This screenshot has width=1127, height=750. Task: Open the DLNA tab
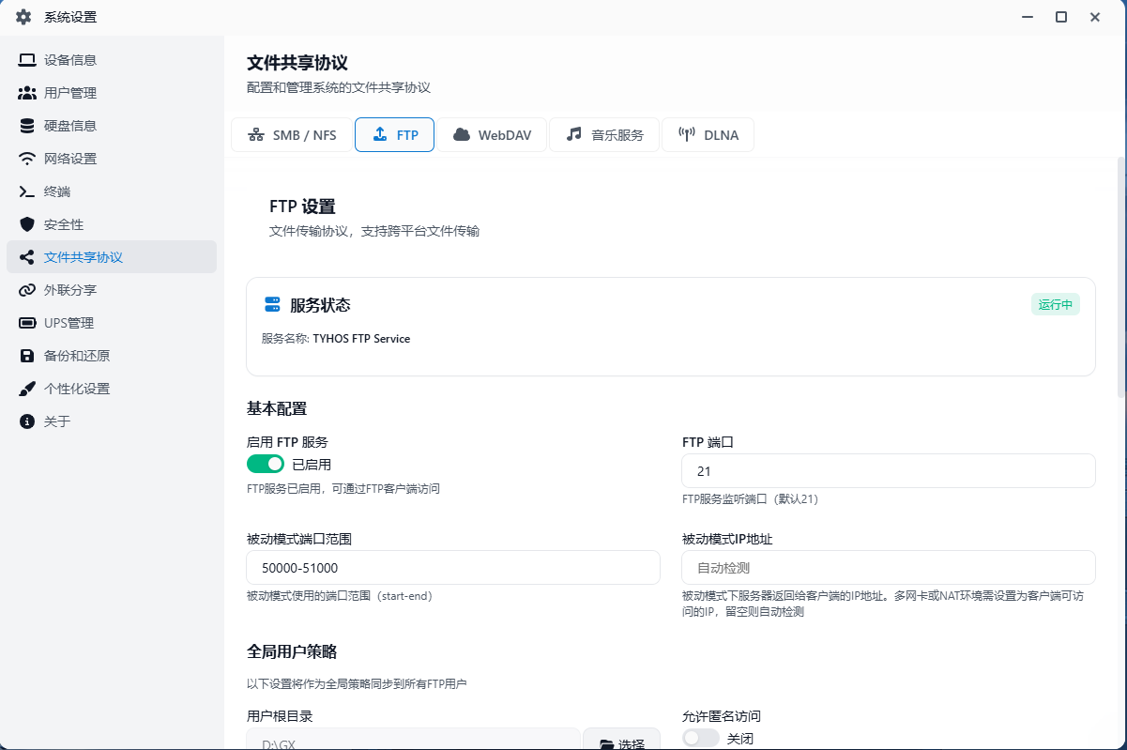click(x=708, y=135)
